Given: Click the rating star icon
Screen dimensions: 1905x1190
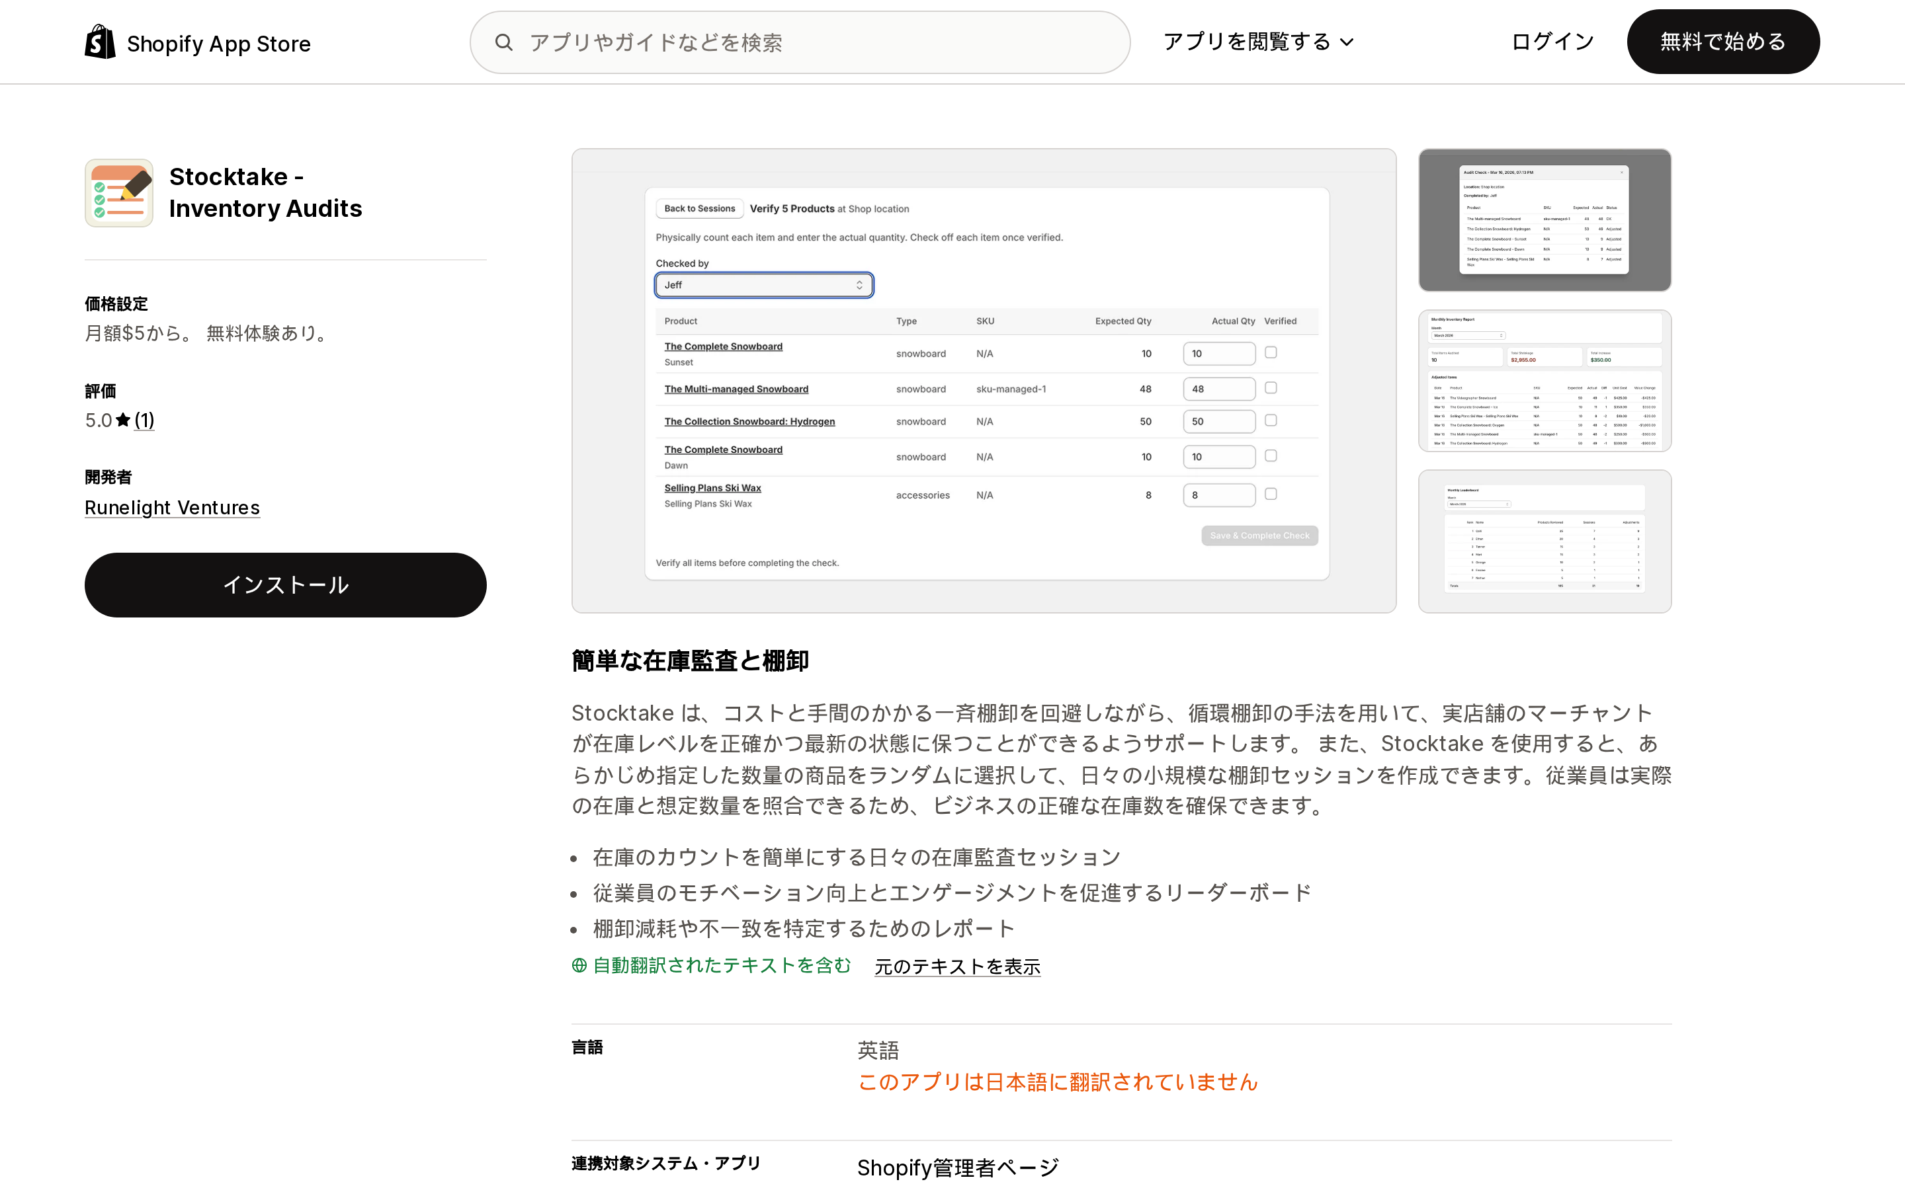Looking at the screenshot, I should [123, 420].
